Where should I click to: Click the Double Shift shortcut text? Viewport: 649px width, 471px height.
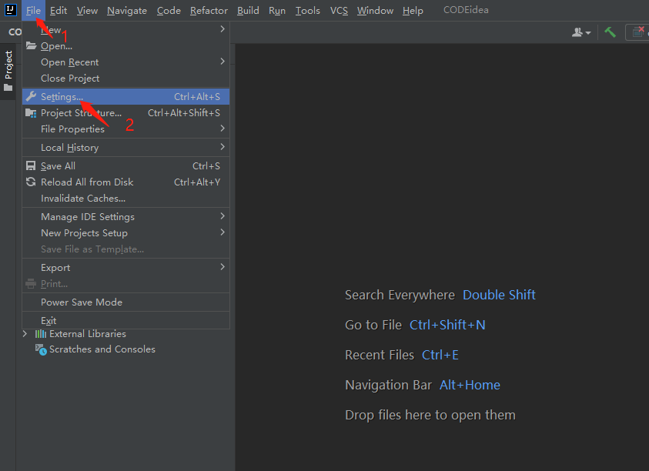click(x=499, y=295)
